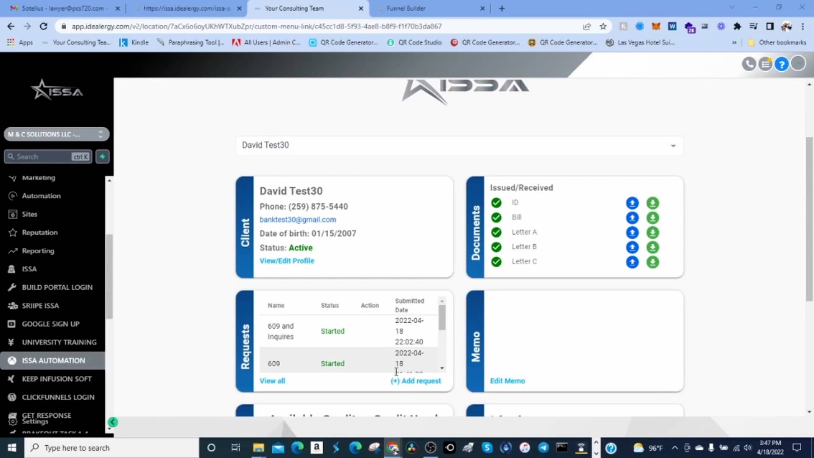Viewport: 814px width, 458px height.
Task: Open help via the question mark icon
Action: (781, 64)
